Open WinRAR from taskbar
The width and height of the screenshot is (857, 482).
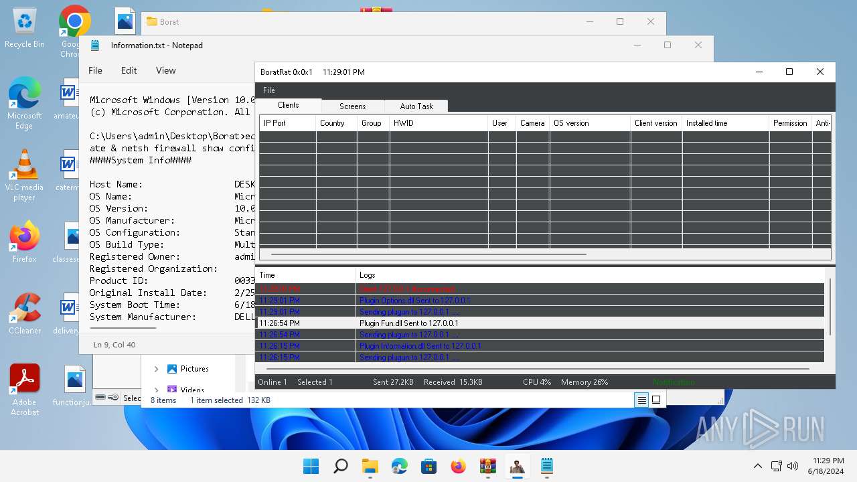(487, 466)
